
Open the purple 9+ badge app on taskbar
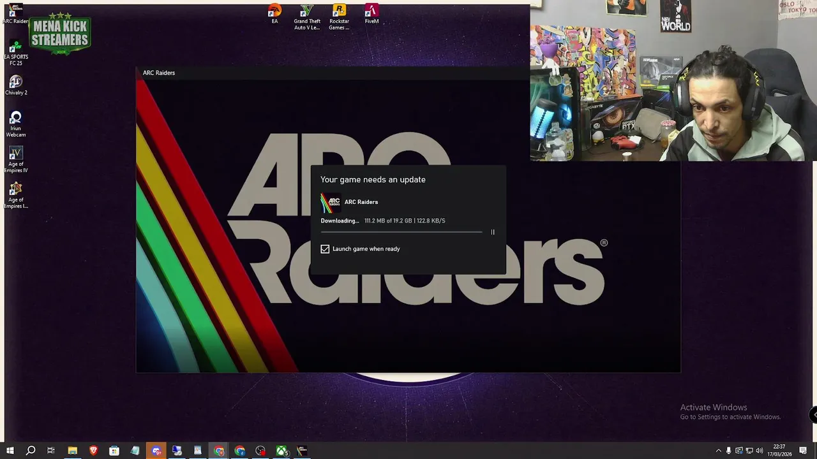coord(156,451)
